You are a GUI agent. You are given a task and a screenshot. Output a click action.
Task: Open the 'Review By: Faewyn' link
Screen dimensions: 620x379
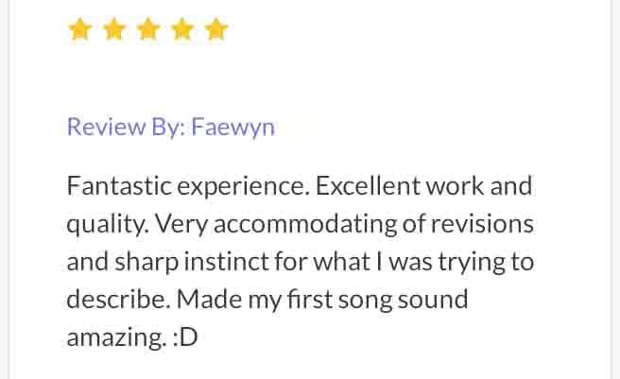[171, 128]
